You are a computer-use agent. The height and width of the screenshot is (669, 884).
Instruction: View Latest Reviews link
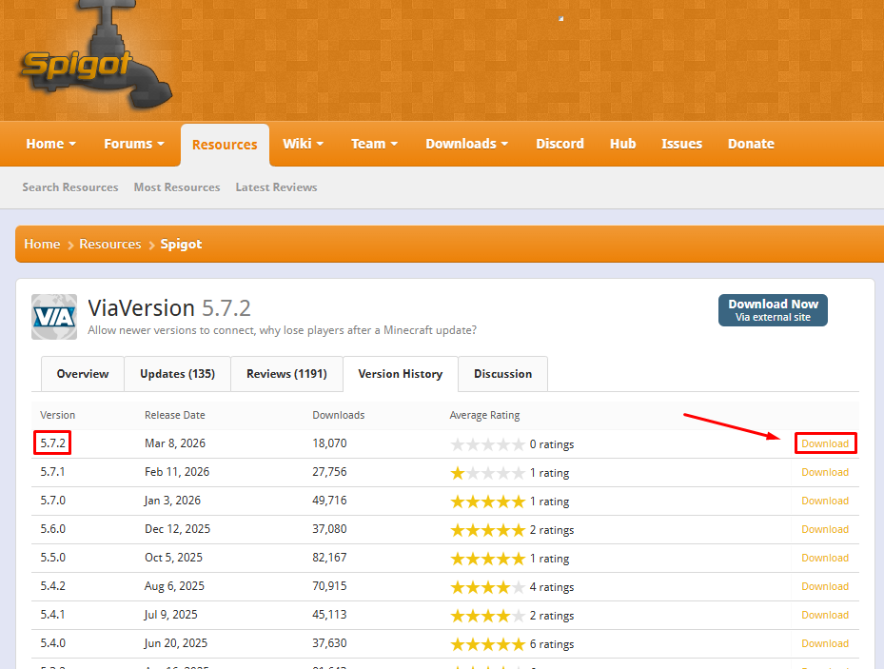pos(276,187)
